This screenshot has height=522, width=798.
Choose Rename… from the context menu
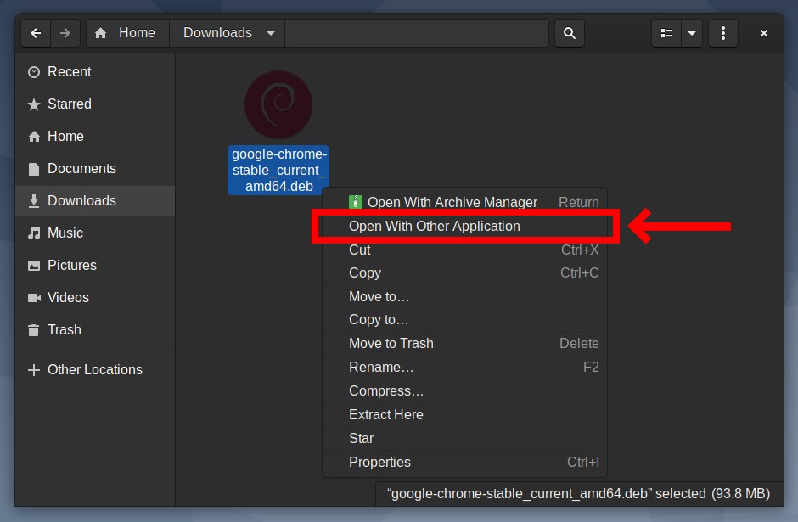(x=464, y=367)
